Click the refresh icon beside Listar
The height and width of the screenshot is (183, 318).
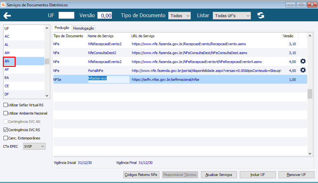tap(261, 15)
